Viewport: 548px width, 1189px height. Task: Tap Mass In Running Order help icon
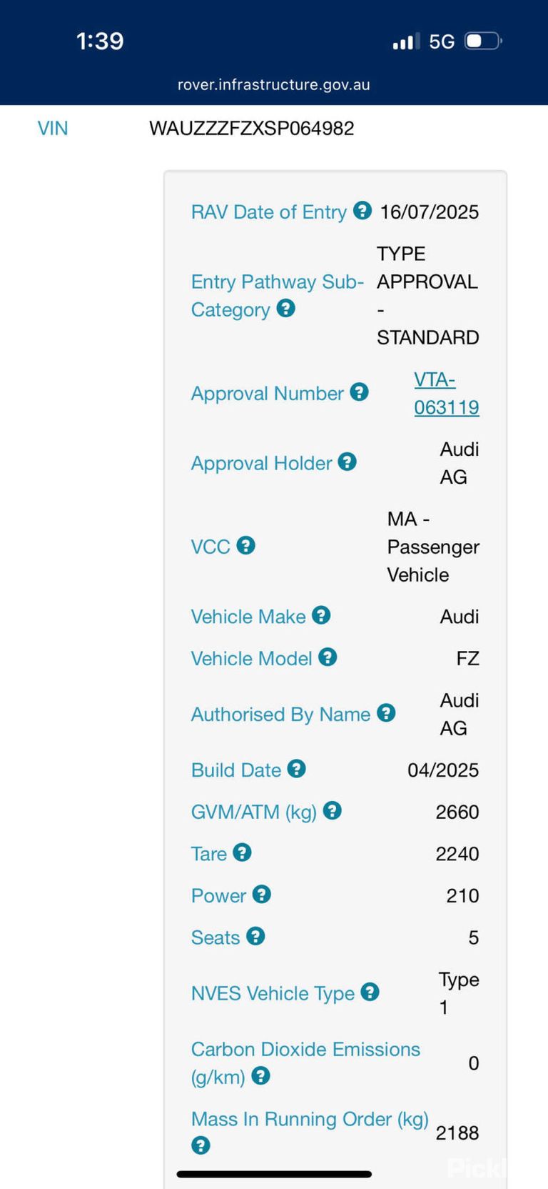pyautogui.click(x=201, y=1145)
